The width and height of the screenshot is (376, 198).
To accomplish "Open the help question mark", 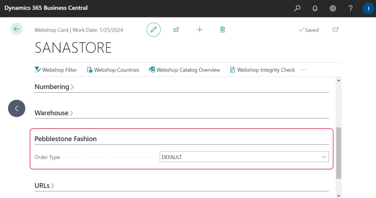I will pyautogui.click(x=350, y=8).
